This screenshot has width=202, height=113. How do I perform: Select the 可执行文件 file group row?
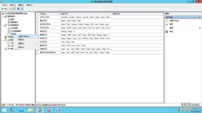(99, 28)
